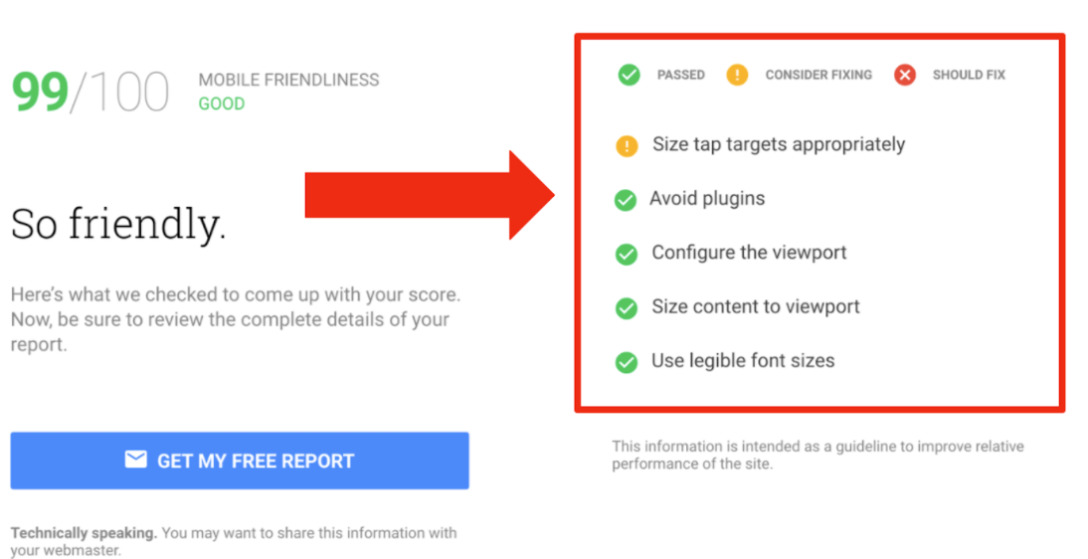Screen dimensions: 1088x559
Task: Click the envelope icon on the report button
Action: tap(135, 460)
